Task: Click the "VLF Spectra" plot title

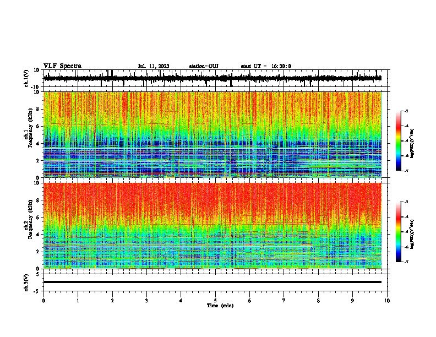Action: pyautogui.click(x=62, y=66)
